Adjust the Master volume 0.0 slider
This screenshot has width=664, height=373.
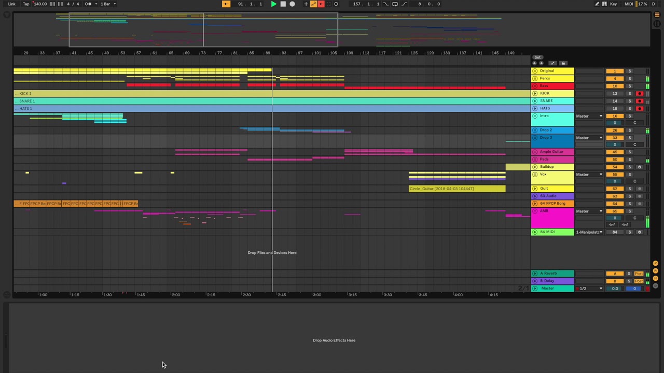615,289
